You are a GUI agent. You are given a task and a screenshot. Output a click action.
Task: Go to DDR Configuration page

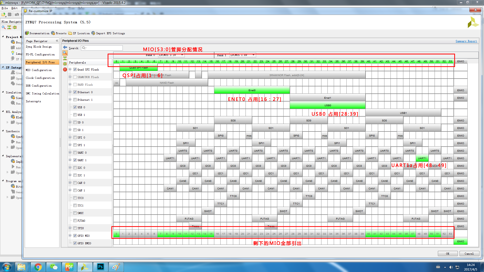click(39, 86)
